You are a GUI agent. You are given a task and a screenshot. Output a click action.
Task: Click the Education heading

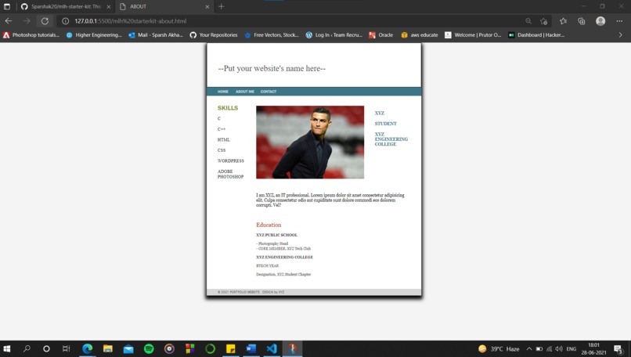click(269, 225)
